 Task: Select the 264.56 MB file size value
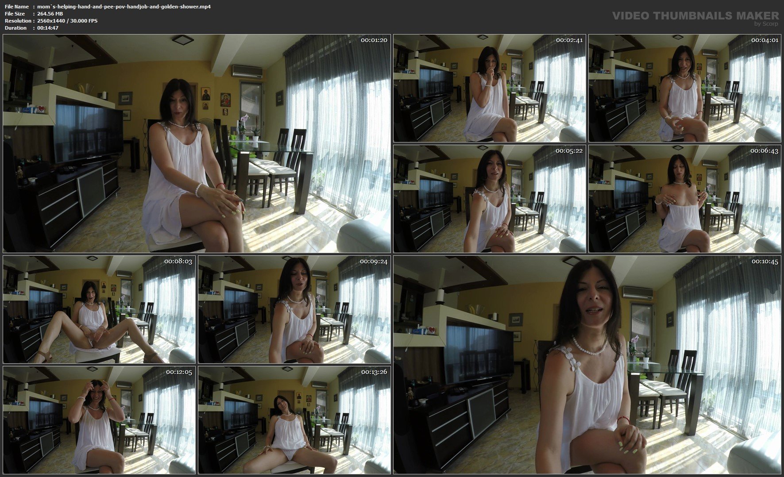[x=50, y=14]
